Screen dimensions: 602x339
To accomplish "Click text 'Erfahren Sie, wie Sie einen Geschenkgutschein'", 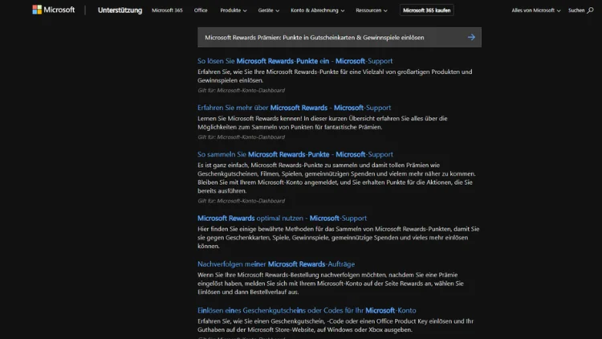I will point(262,321).
